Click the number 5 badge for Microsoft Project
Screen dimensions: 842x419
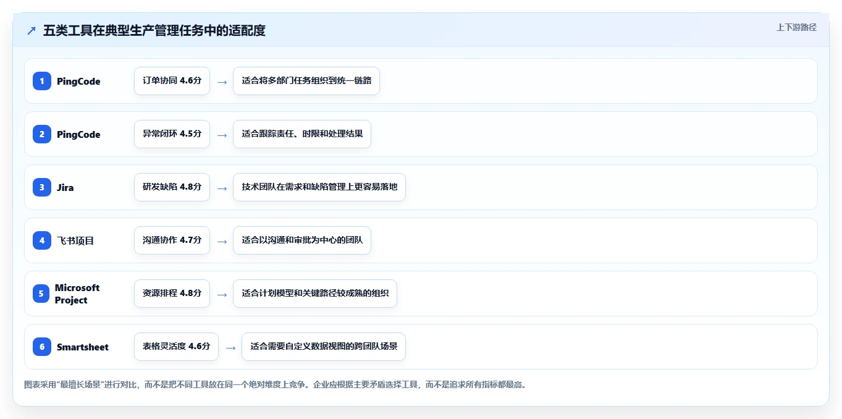tap(41, 294)
